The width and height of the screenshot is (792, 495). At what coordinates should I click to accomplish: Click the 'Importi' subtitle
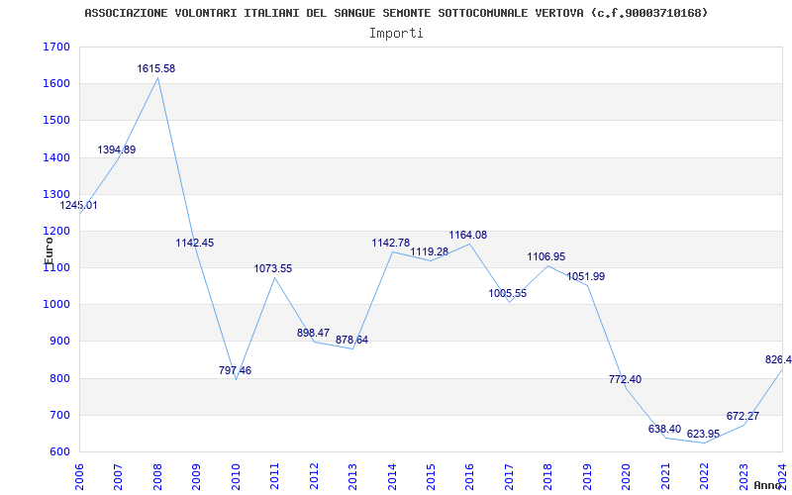(396, 34)
